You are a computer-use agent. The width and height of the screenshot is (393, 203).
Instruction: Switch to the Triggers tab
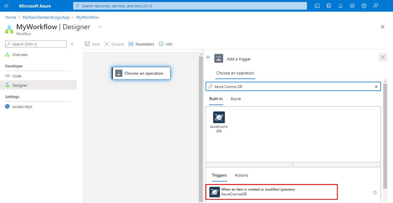pos(219,175)
